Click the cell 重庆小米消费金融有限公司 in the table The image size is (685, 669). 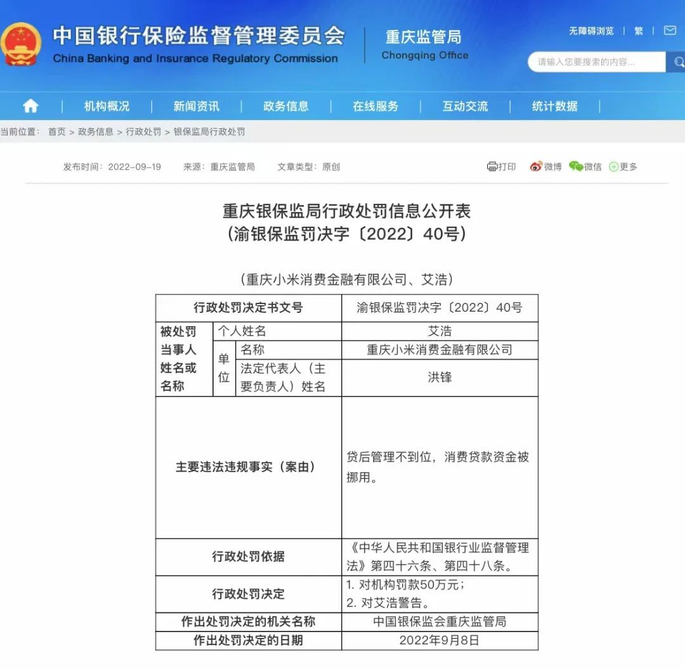click(x=440, y=350)
